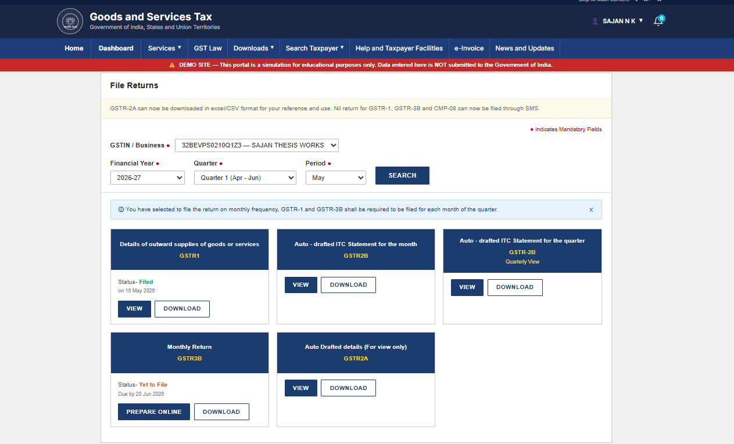This screenshot has height=444, width=734.
Task: Open the Quarter 1 (Apr - Jun) dropdown
Action: click(x=245, y=178)
